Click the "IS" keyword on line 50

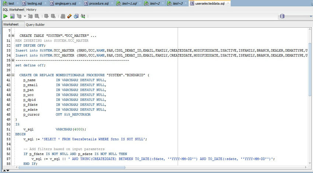click(17, 124)
